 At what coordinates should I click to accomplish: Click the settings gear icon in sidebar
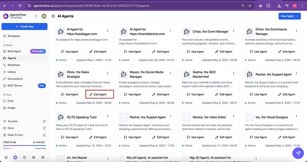click(x=43, y=158)
